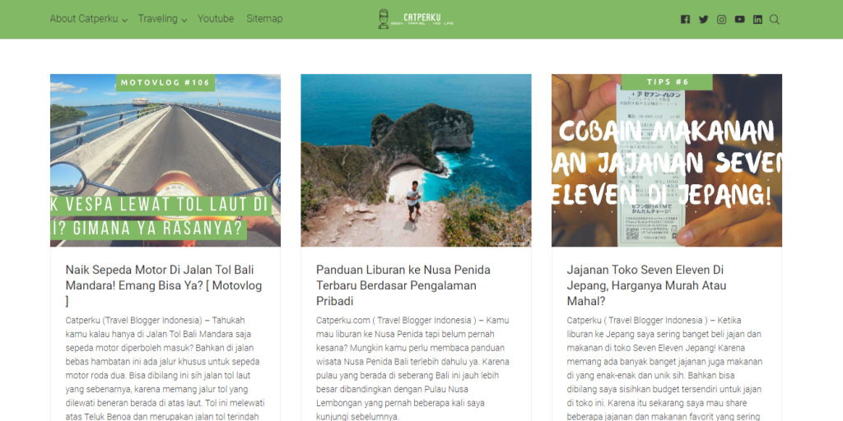Click the Motovlog #106 label badge
Image resolution: width=843 pixels, height=421 pixels.
tap(165, 83)
